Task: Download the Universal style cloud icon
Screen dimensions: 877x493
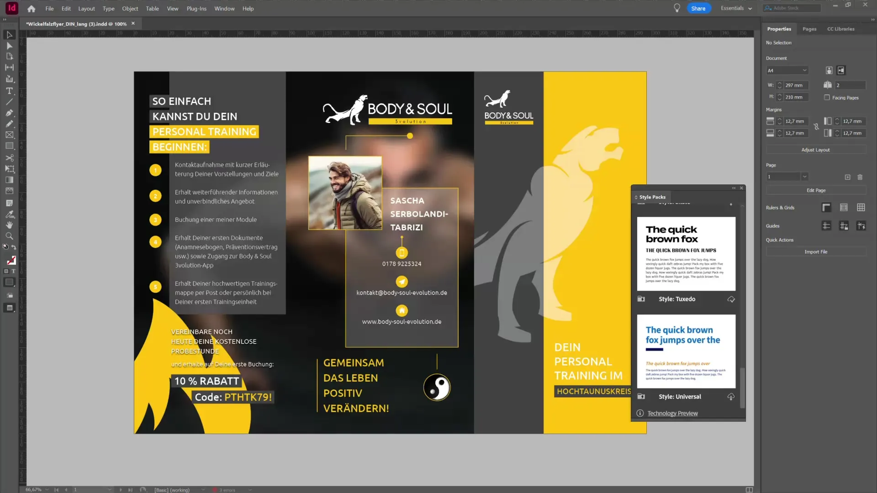Action: click(731, 397)
